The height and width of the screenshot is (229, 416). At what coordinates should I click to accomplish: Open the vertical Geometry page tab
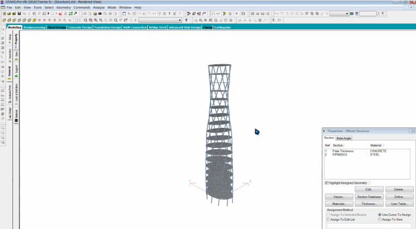coord(10,55)
